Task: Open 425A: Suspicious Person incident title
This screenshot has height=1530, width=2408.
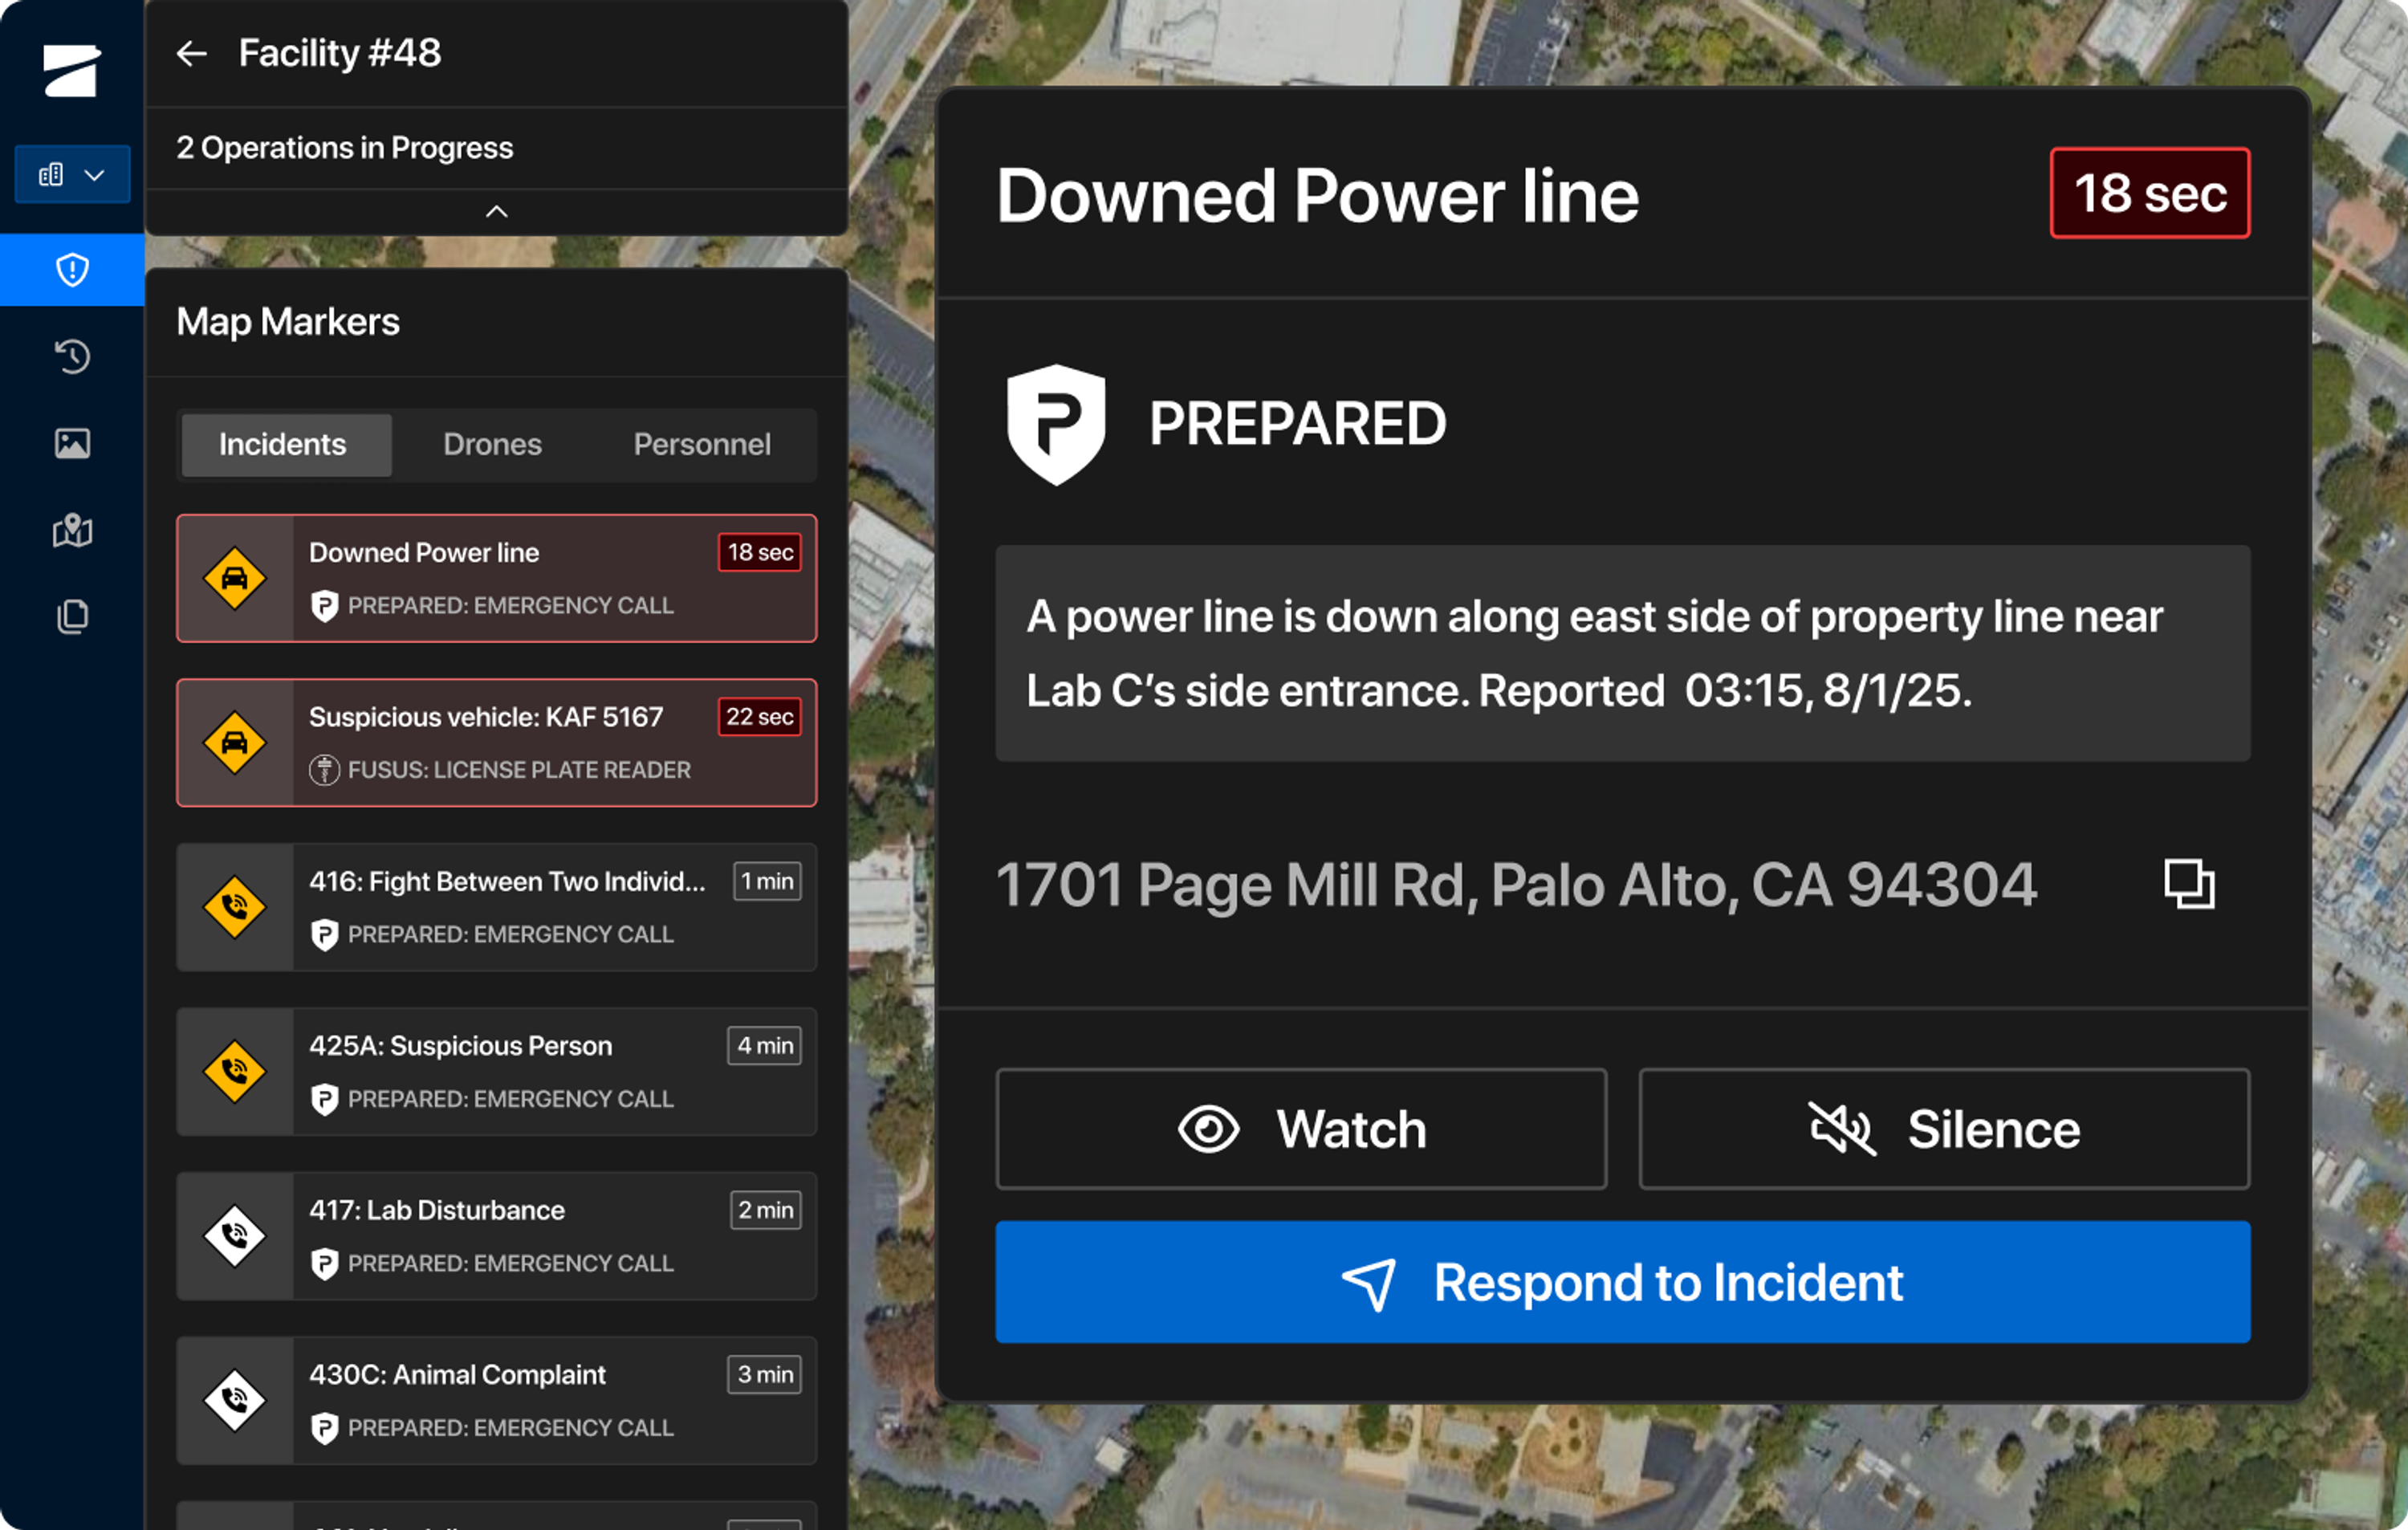Action: pos(460,1046)
